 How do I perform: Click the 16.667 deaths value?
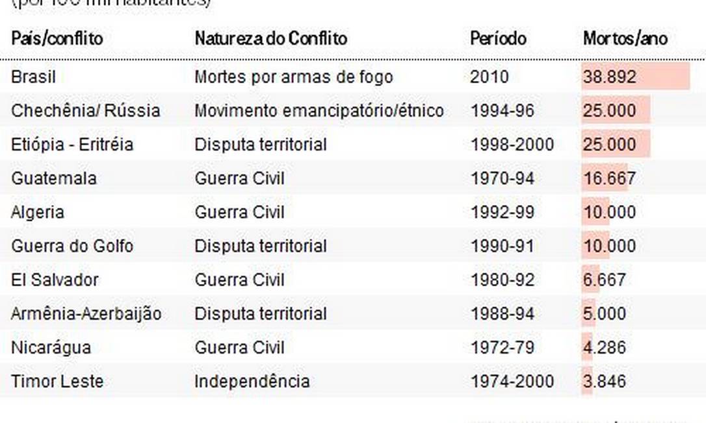click(609, 178)
